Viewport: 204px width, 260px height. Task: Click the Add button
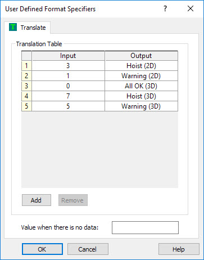[x=37, y=200]
